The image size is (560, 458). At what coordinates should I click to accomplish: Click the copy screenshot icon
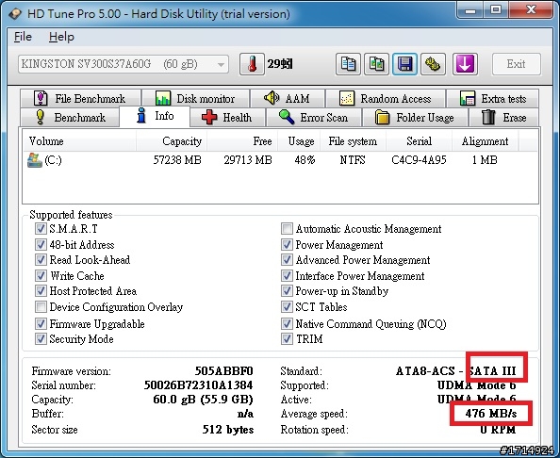[x=376, y=64]
